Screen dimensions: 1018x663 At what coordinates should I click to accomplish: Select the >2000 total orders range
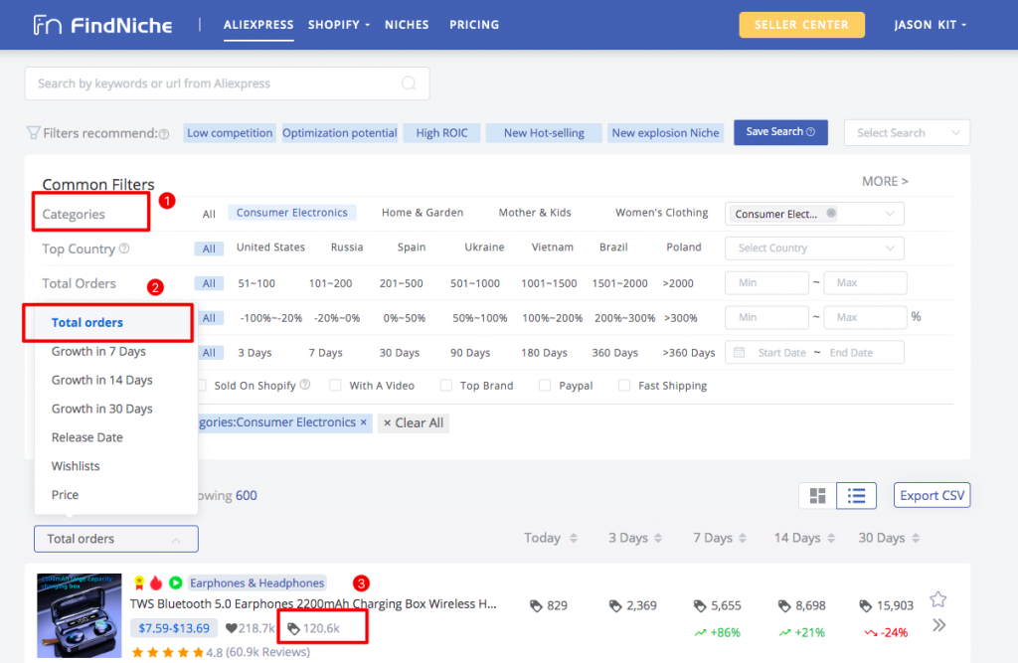pos(678,283)
